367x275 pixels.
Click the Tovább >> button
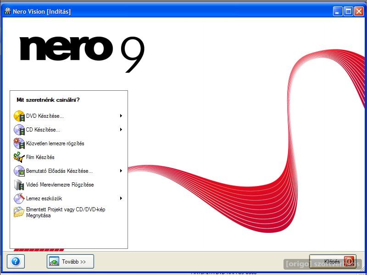point(71,261)
